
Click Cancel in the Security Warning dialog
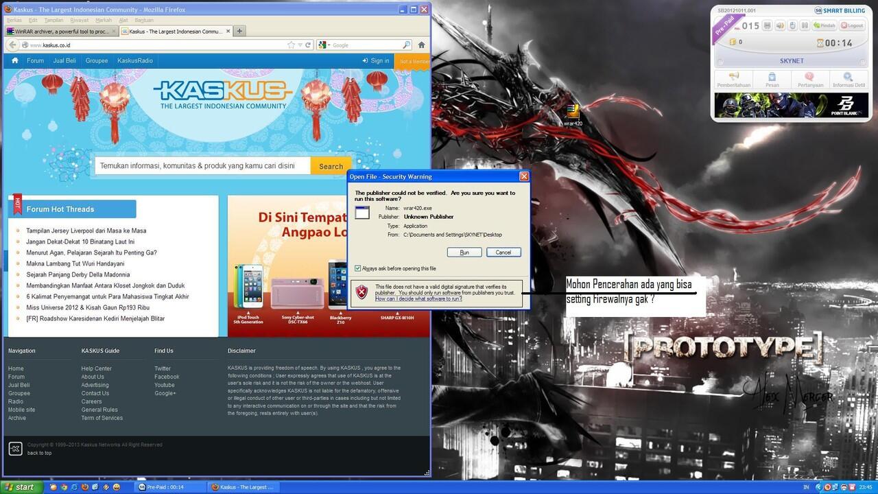tap(503, 252)
